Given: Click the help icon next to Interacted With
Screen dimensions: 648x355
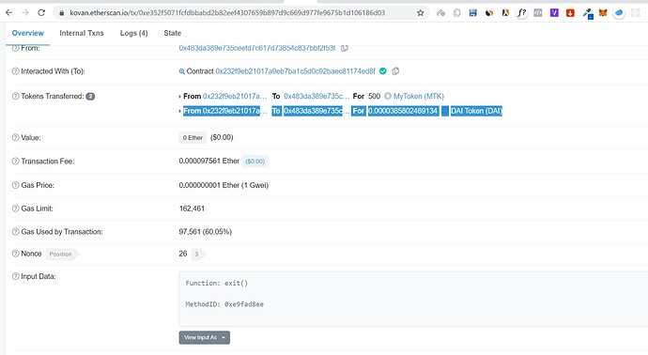Looking at the screenshot, I should tap(15, 71).
